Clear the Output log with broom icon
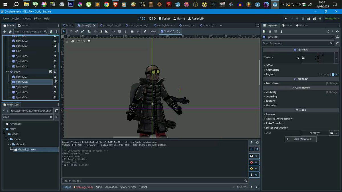The image size is (342, 192). (251, 142)
